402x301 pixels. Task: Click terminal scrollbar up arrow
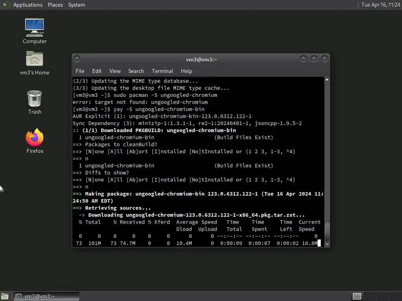(327, 80)
